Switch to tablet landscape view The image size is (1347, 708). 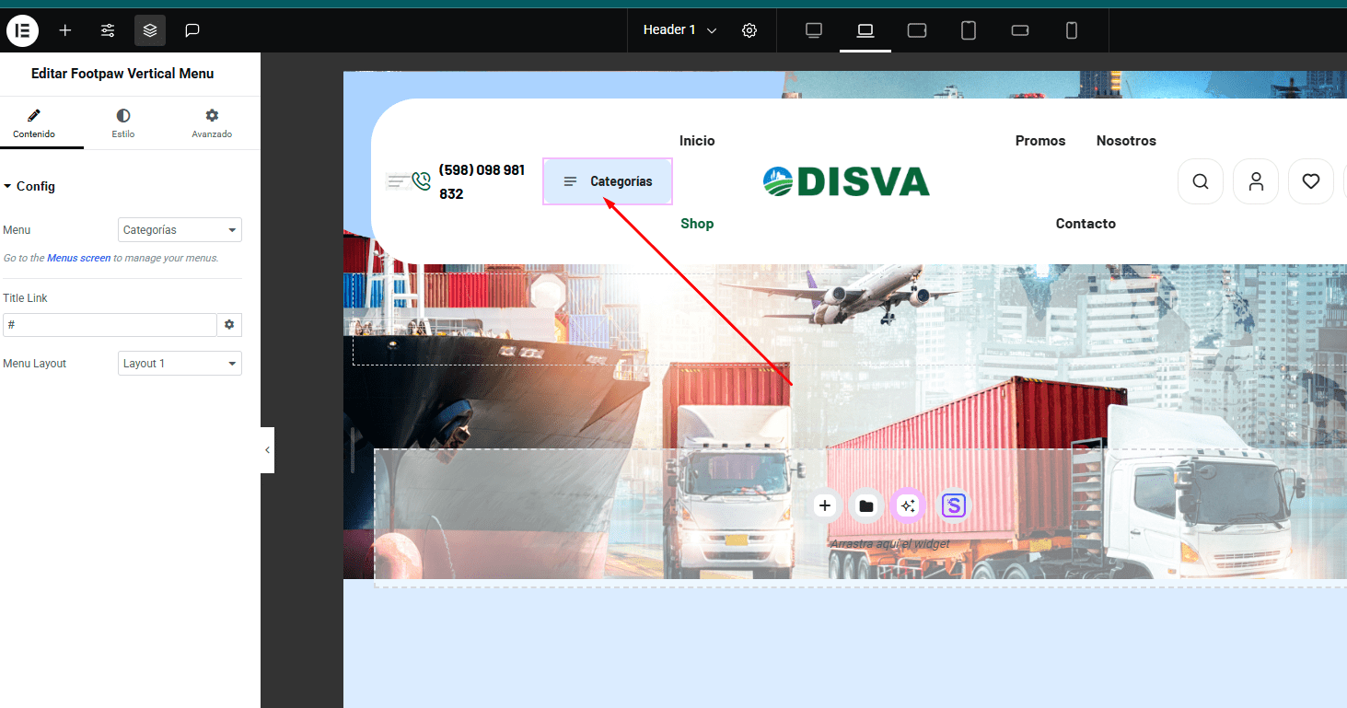click(917, 30)
